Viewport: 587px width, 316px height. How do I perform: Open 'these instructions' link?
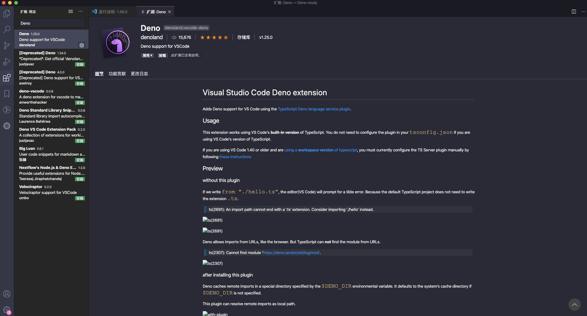click(x=235, y=157)
